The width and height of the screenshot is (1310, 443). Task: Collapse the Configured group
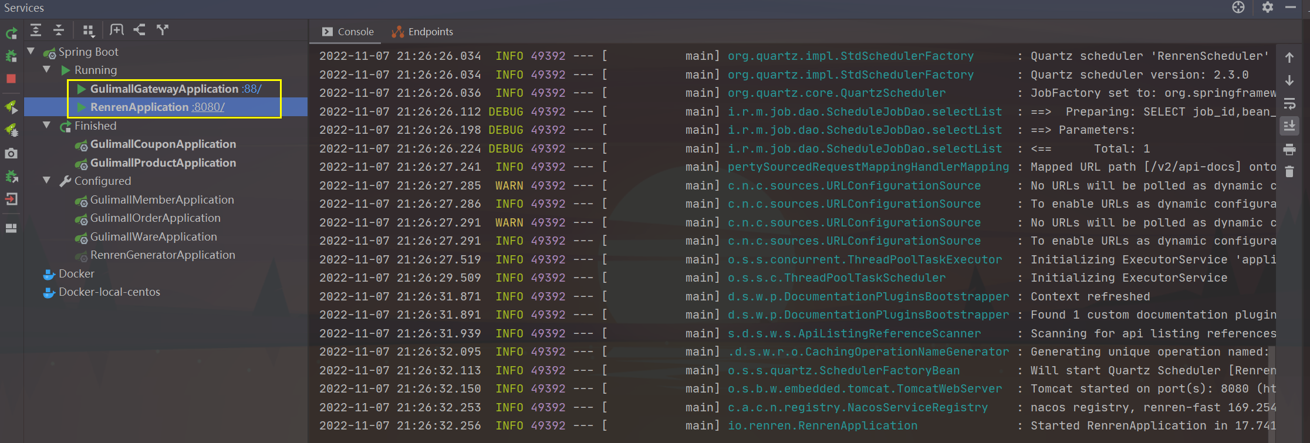(x=46, y=181)
